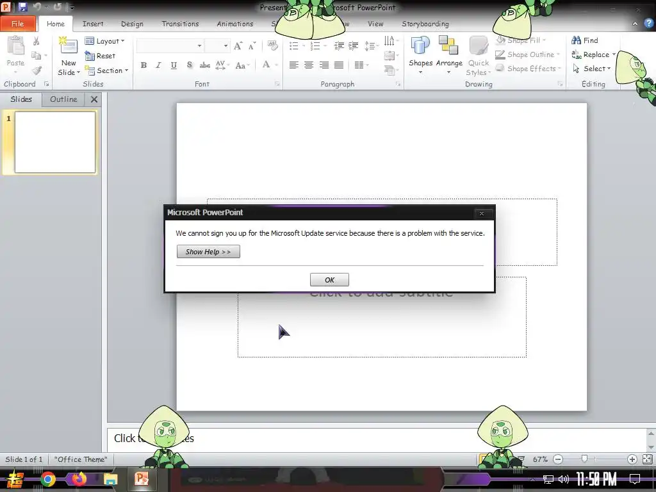Image resolution: width=656 pixels, height=492 pixels.
Task: Click the Grow Font icon
Action: (x=238, y=45)
